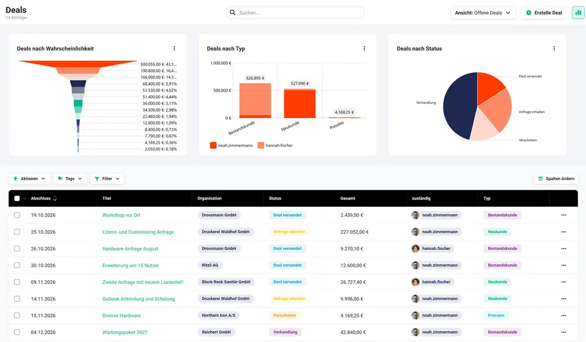Expand the Aktionen dropdown
This screenshot has width=586, height=342.
tap(29, 178)
